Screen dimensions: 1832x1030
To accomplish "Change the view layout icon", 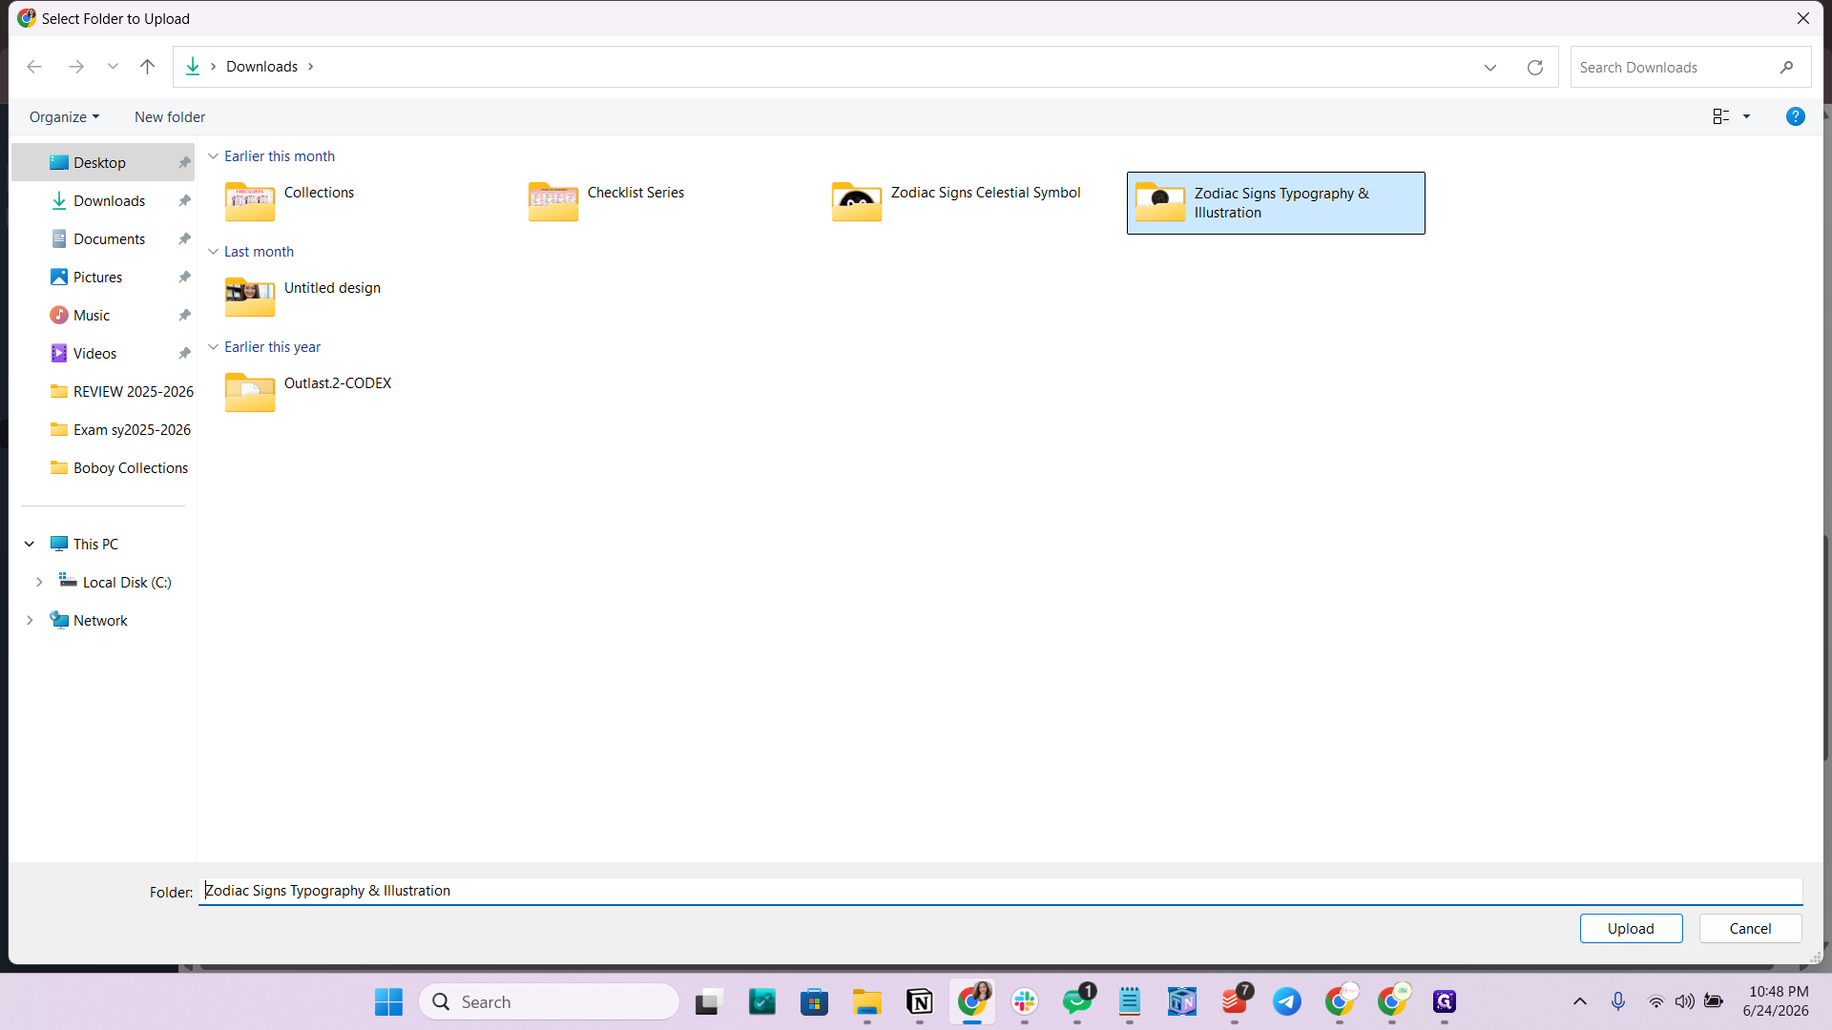I will coord(1721,116).
